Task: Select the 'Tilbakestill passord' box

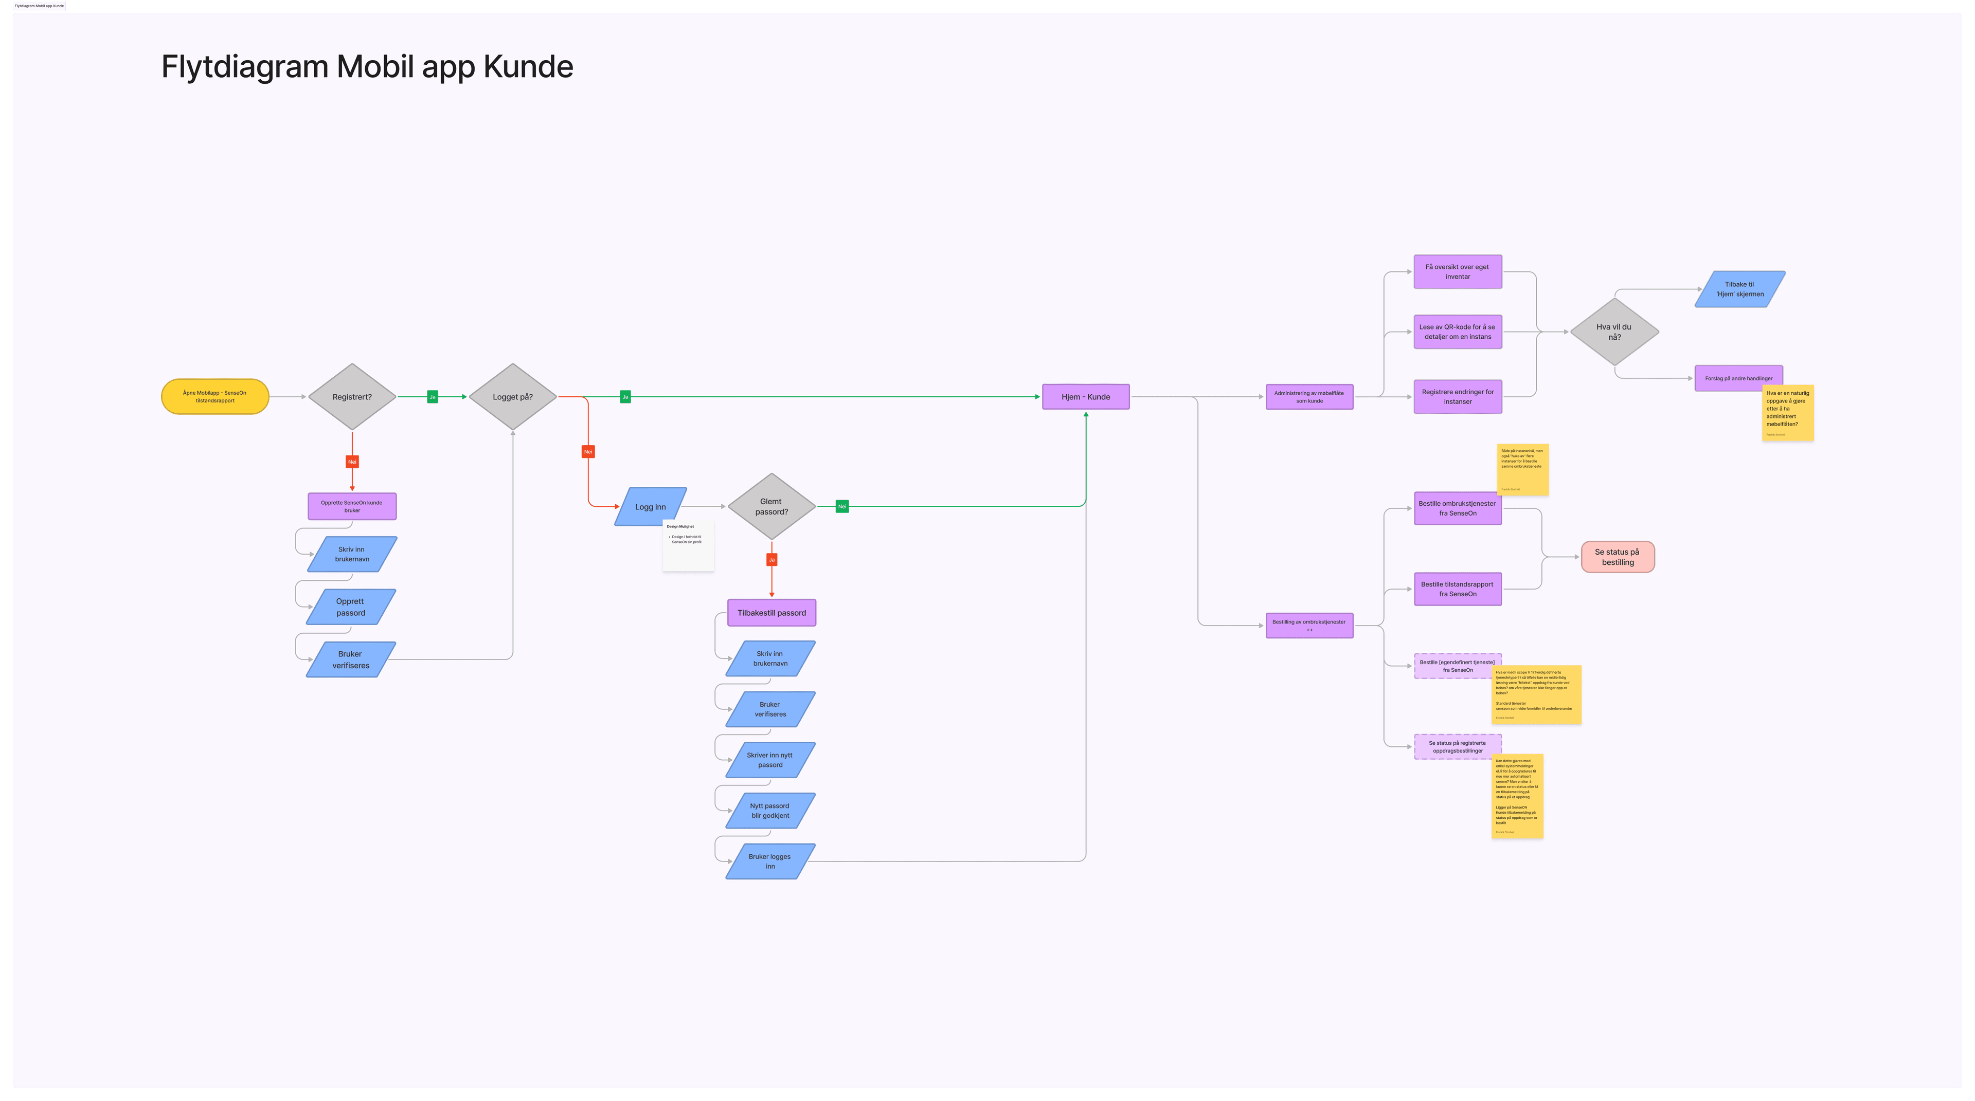Action: click(x=771, y=613)
